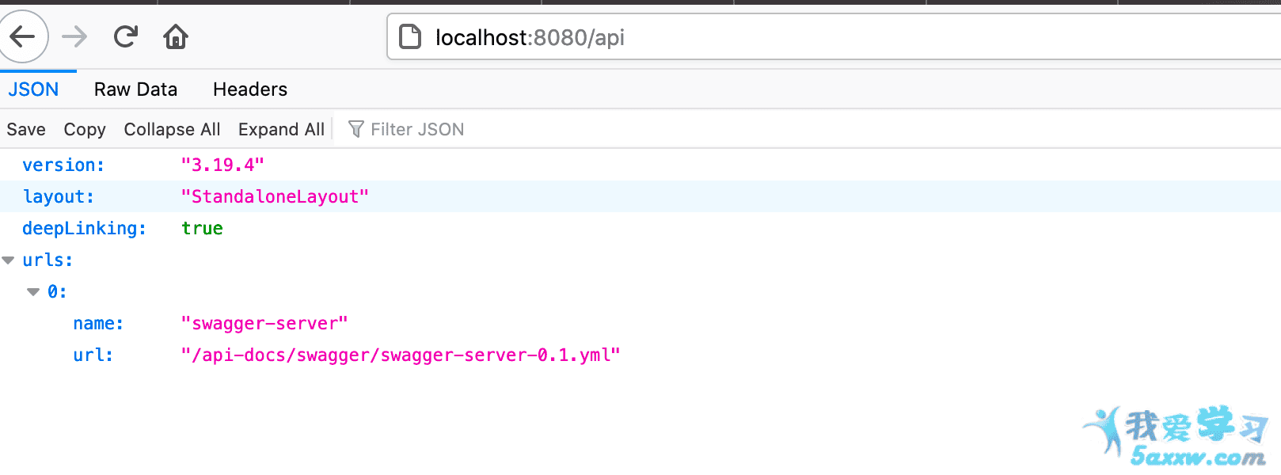The width and height of the screenshot is (1281, 475).
Task: Open the Raw Data tab
Action: 135,89
